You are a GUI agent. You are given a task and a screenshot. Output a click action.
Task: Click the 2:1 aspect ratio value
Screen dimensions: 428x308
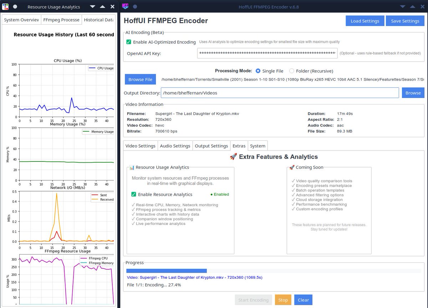[x=340, y=119]
